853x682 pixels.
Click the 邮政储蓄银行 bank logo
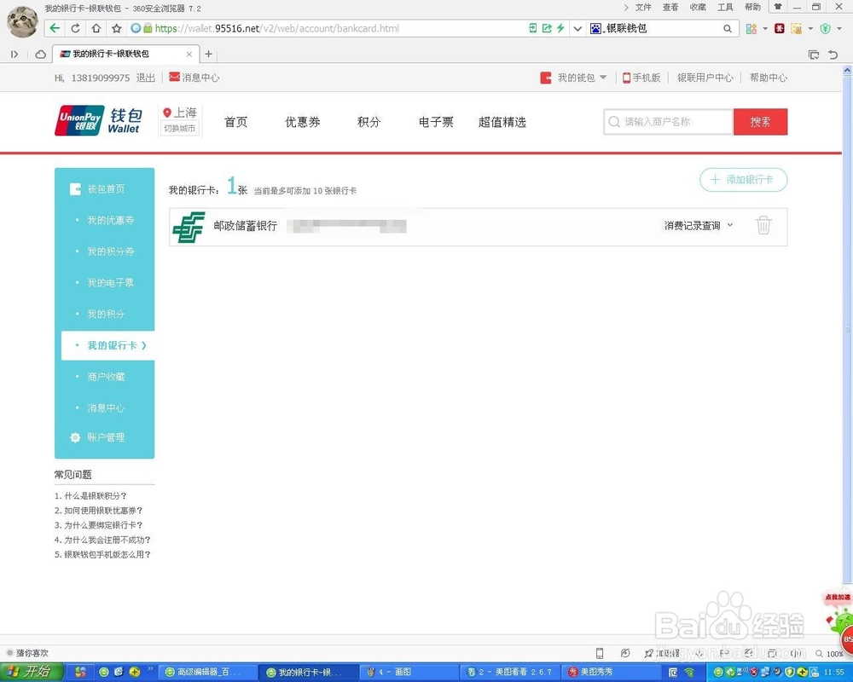point(189,227)
